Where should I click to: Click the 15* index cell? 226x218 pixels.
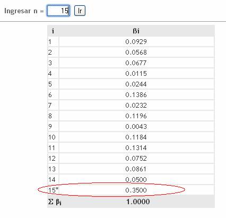[53, 190]
